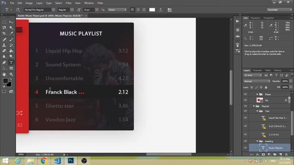
Task: Select the Rectangular Marquee tool
Action: click(4, 22)
